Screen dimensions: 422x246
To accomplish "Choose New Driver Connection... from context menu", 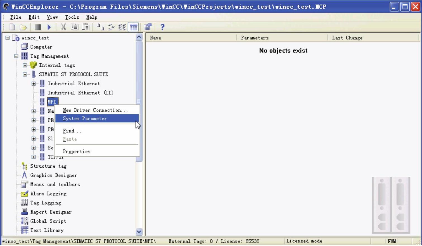I will (97, 110).
